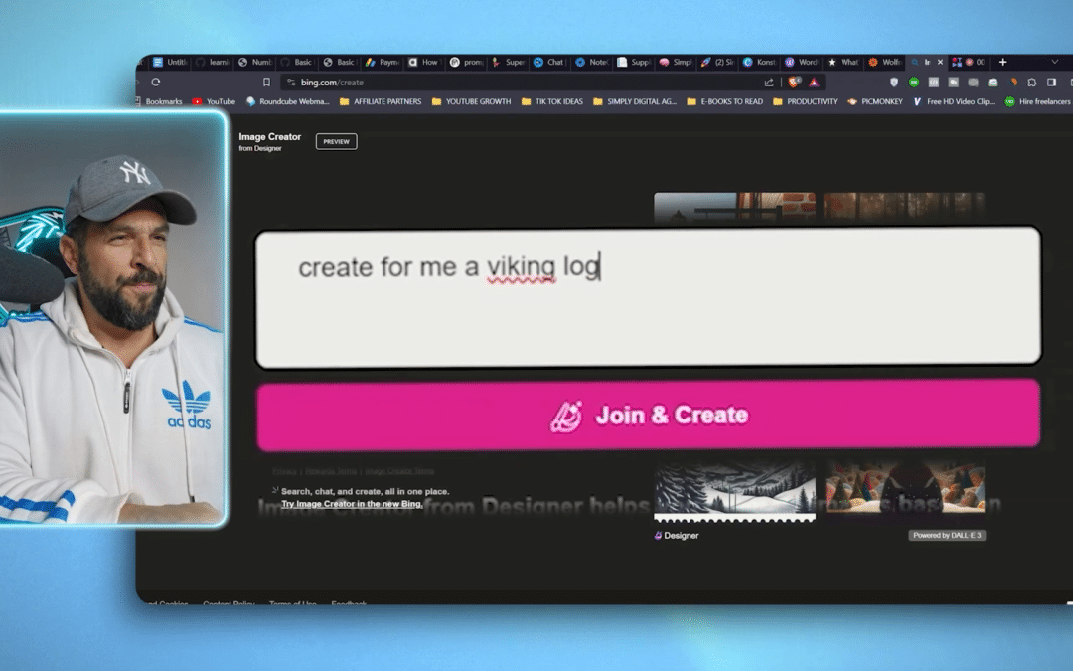Click the Powered by DALL·E 3 badge

(x=947, y=536)
